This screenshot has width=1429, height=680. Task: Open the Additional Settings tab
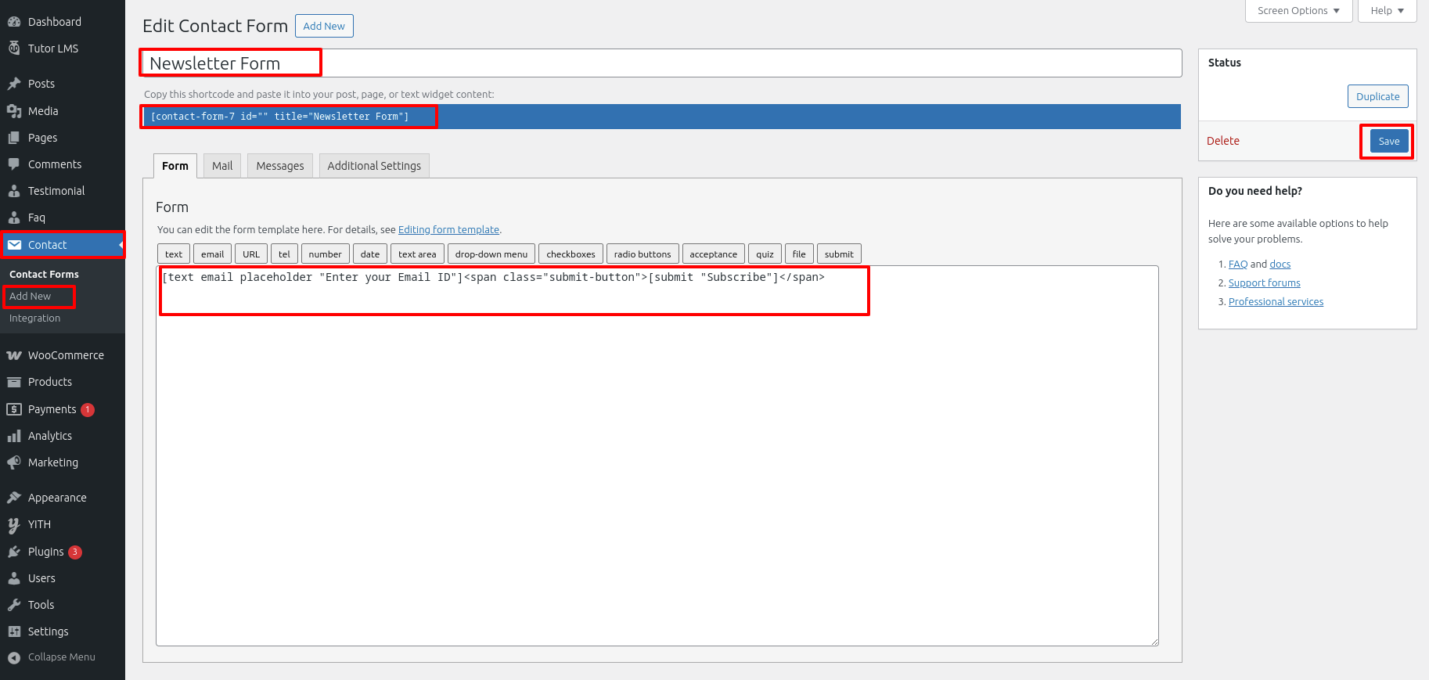click(374, 166)
